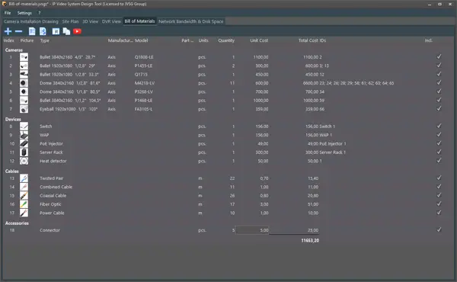This screenshot has height=282, width=457.
Task: Switch to Camera Installation Drawing tab
Action: [x=31, y=21]
